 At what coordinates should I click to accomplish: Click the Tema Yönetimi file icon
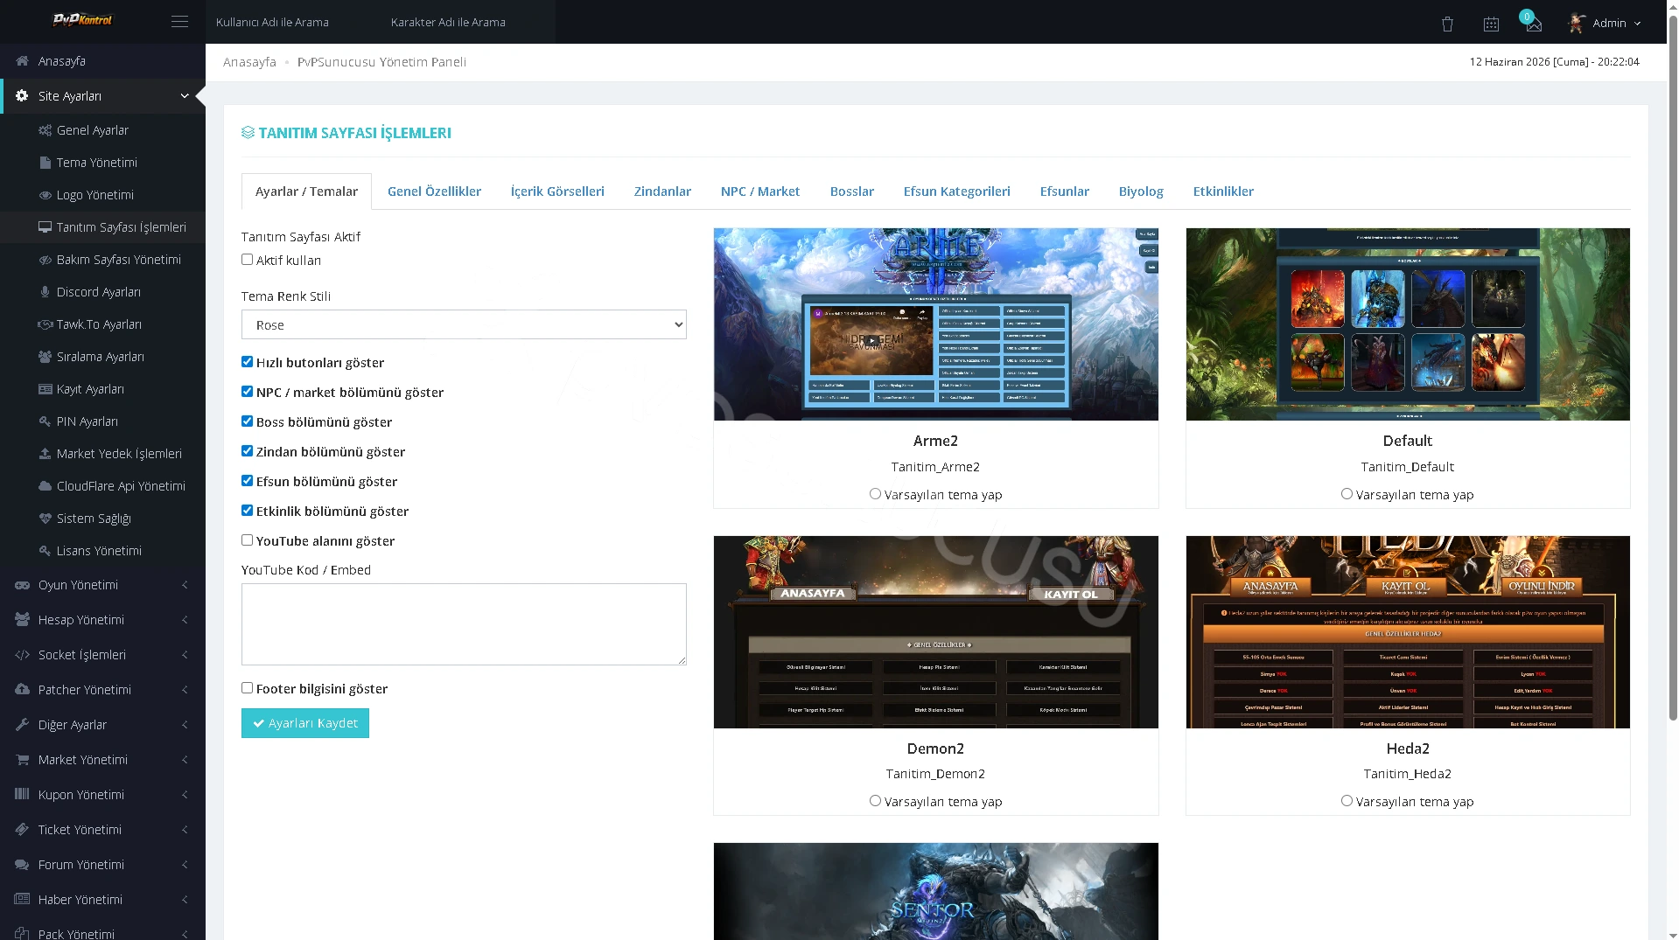coord(45,163)
